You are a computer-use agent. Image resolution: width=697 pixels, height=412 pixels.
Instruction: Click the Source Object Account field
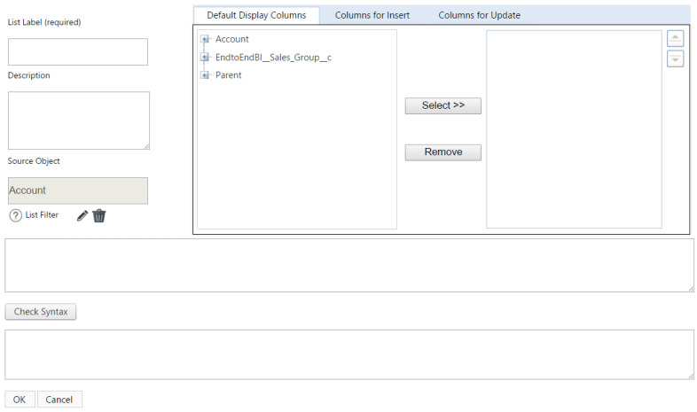[78, 190]
